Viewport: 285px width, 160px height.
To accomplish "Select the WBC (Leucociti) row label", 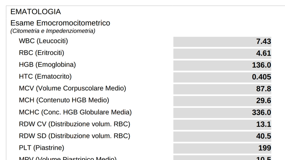I will pos(44,41).
